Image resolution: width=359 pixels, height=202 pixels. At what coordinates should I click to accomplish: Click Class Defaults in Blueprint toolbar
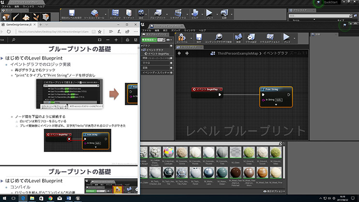click(x=270, y=38)
